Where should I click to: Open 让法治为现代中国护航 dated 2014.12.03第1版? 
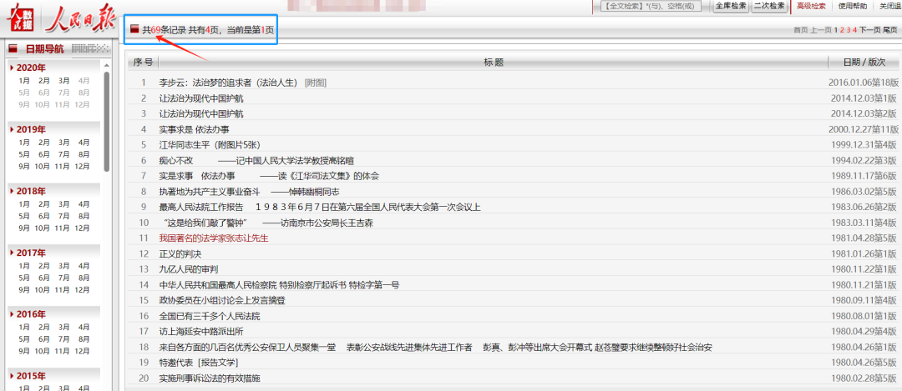pyautogui.click(x=200, y=98)
